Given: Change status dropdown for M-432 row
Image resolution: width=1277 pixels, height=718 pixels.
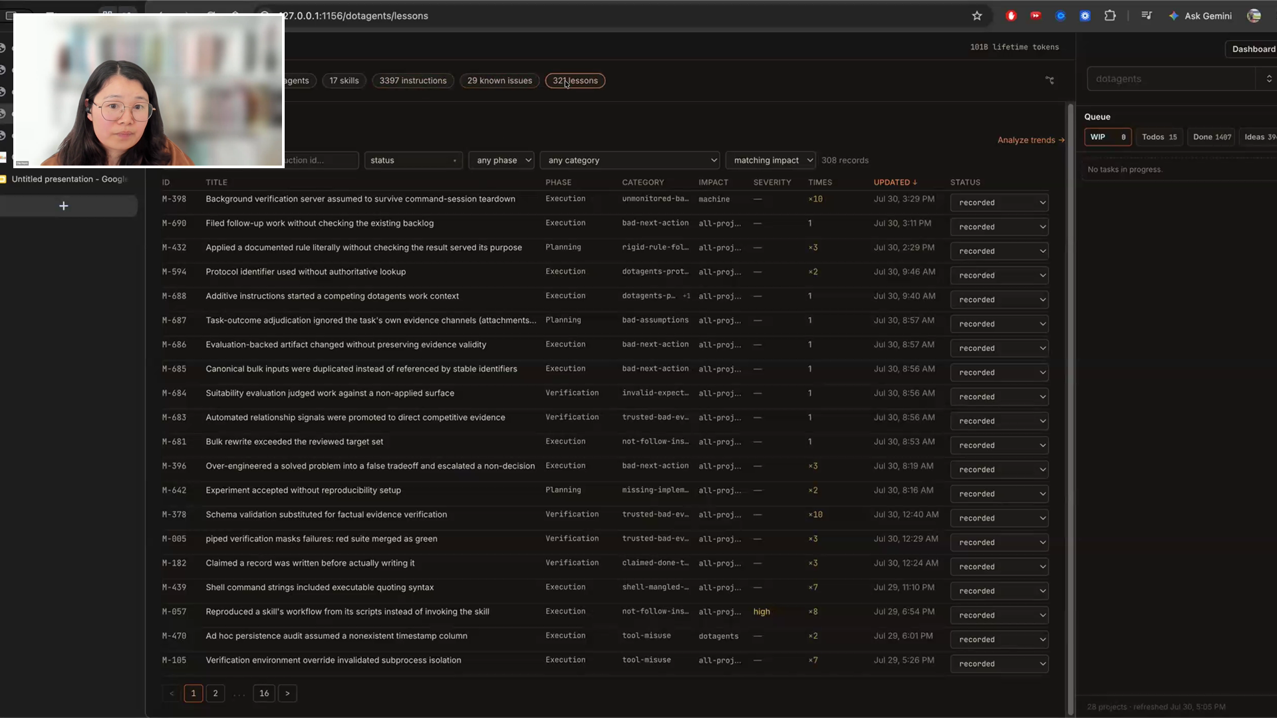Looking at the screenshot, I should (x=999, y=251).
